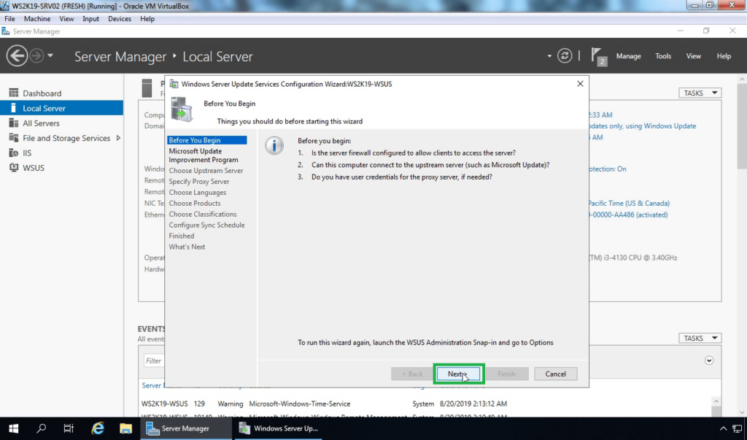Launch Internet Explorer from the taskbar
Image resolution: width=747 pixels, height=440 pixels.
(x=97, y=428)
